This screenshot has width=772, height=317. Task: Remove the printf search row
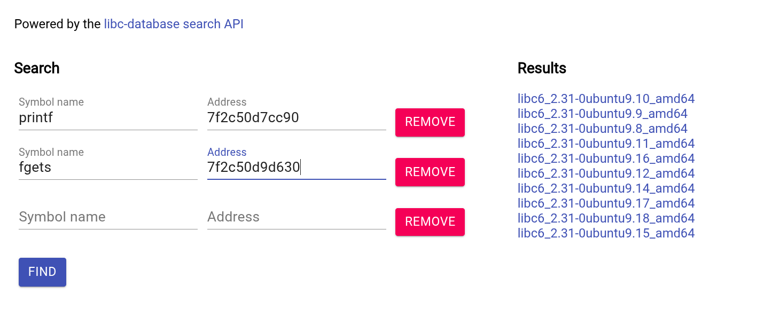pyautogui.click(x=430, y=122)
